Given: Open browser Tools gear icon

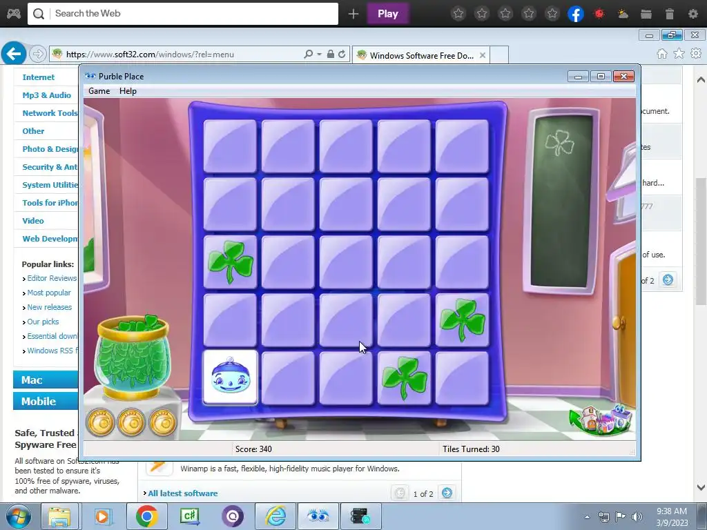Looking at the screenshot, I should tap(696, 54).
